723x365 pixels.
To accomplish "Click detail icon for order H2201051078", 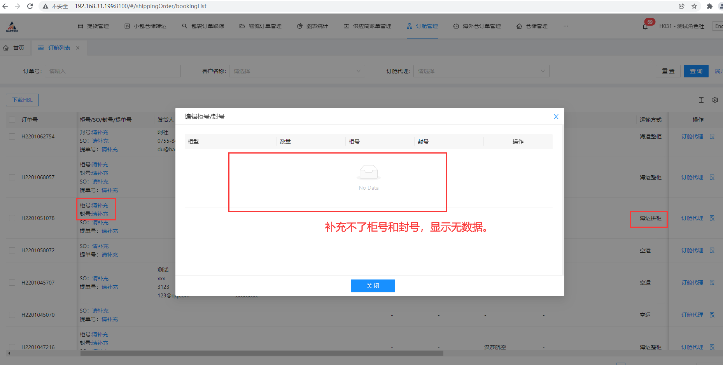I will [712, 218].
